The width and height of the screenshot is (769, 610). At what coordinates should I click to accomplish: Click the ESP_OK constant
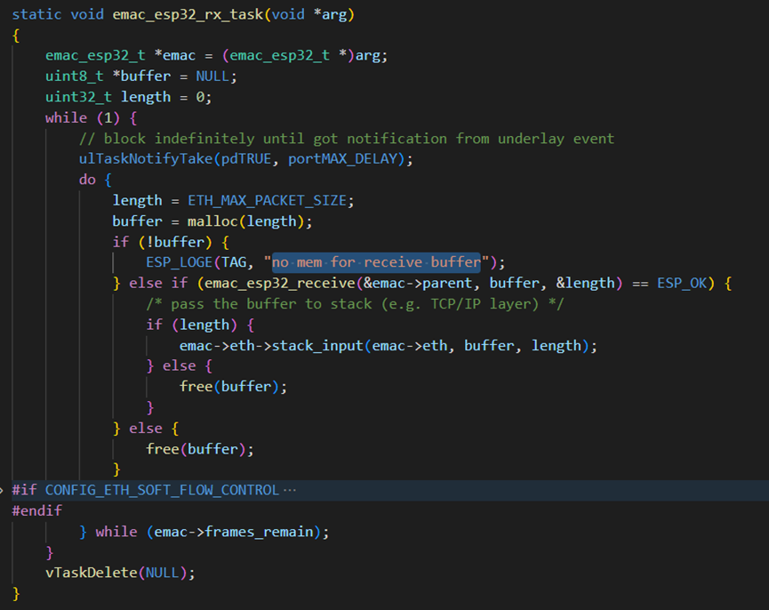(682, 283)
